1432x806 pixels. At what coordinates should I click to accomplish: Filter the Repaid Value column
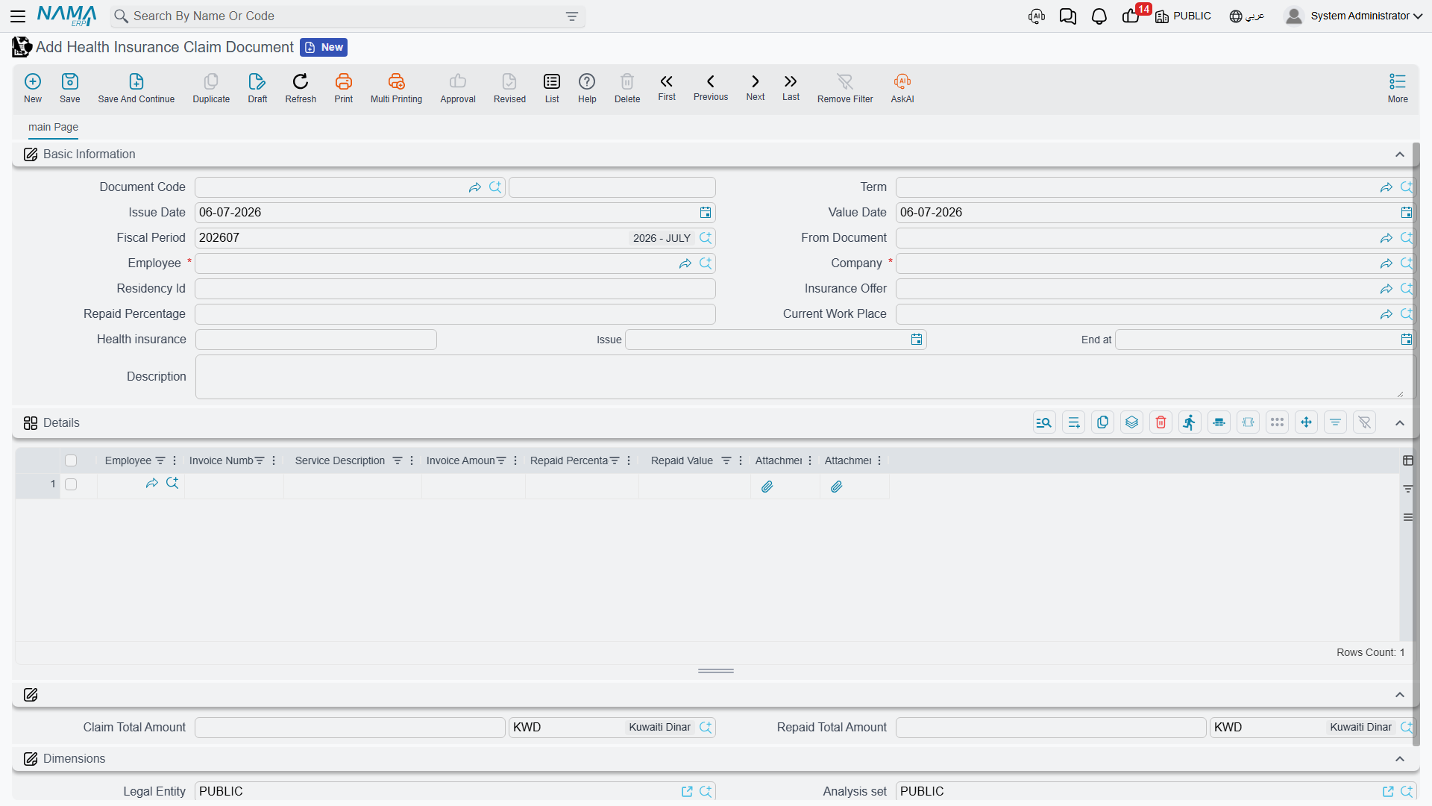[726, 460]
